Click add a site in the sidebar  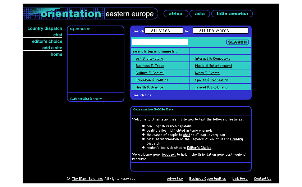click(52, 48)
